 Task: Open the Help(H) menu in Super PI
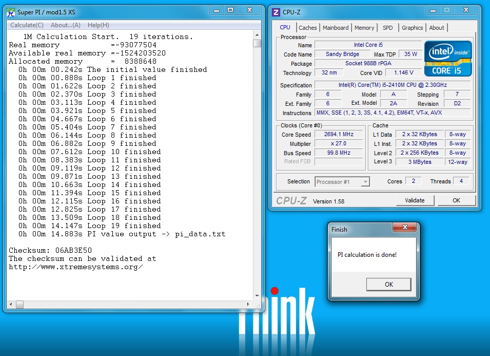(98, 25)
